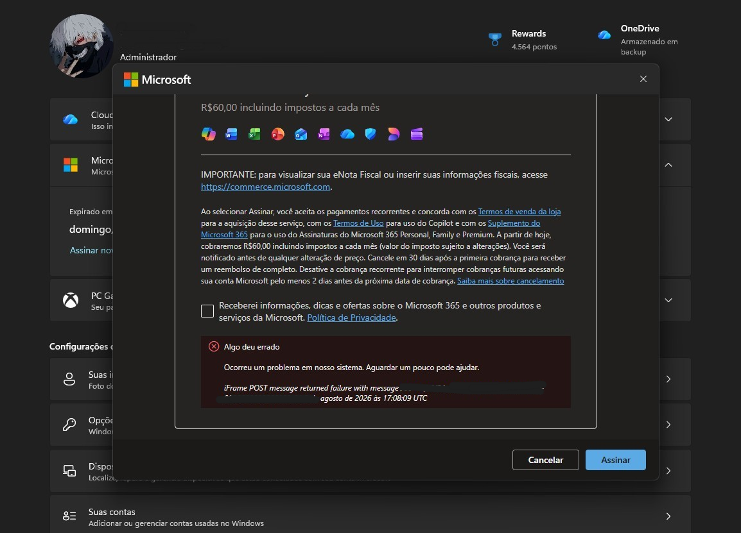Image resolution: width=741 pixels, height=533 pixels.
Task: Click the Excel app icon
Action: tap(254, 134)
